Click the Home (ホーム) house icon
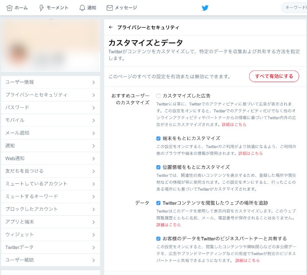This screenshot has width=307, height=275. (x=10, y=8)
